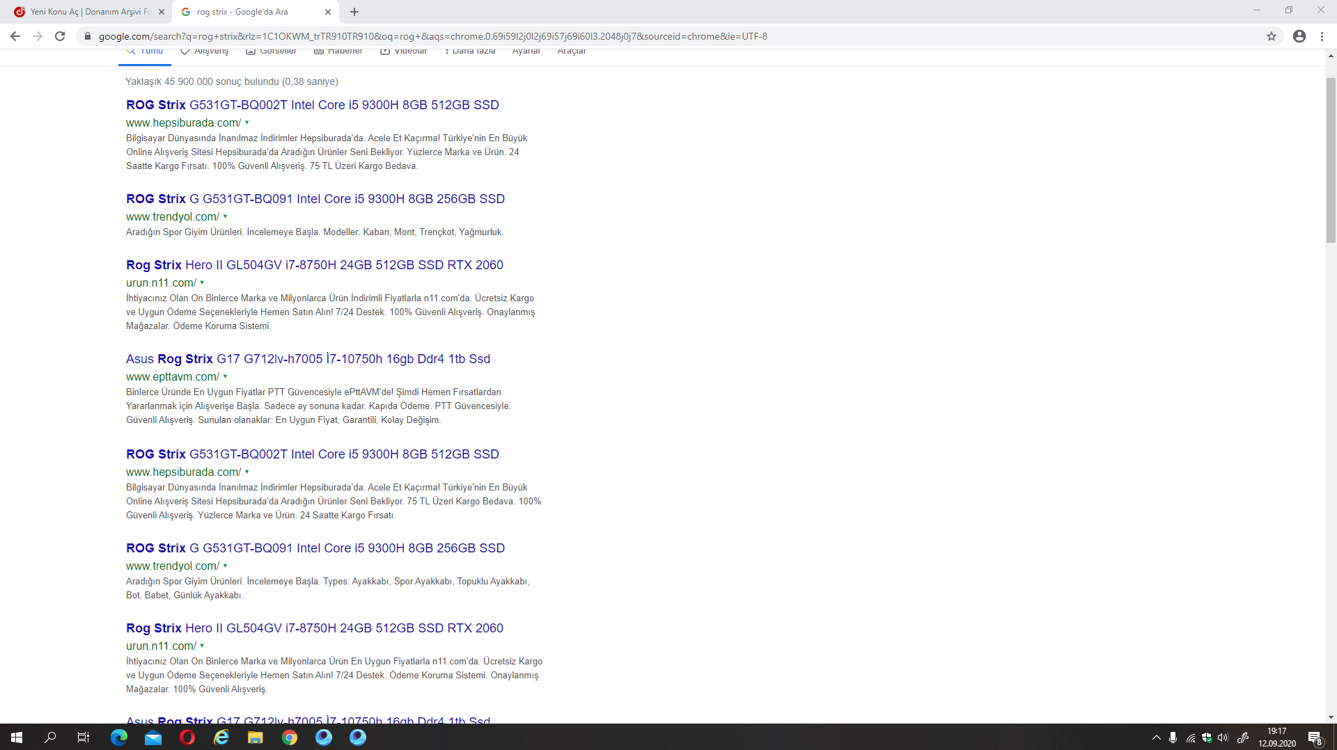Open Task View from the taskbar
Screen dimensions: 1337x750
[x=84, y=737]
